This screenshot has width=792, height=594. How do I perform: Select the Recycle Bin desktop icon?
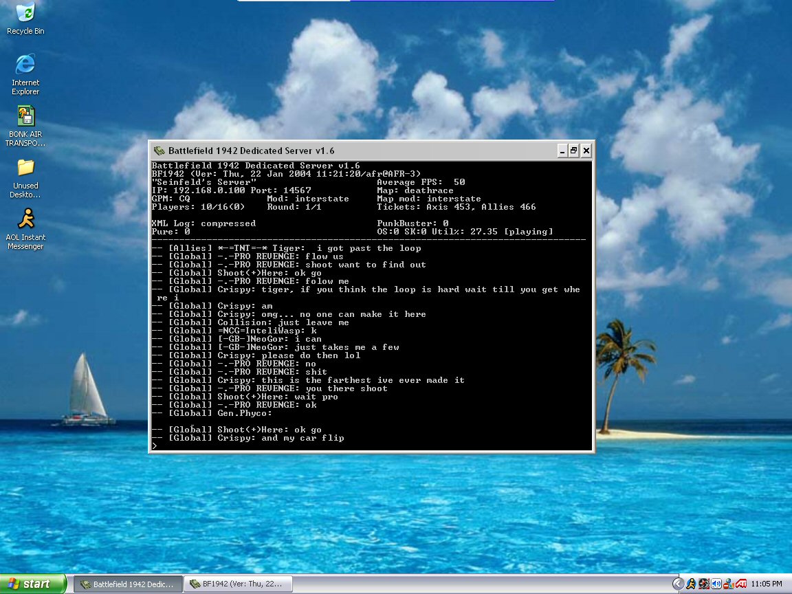[x=25, y=19]
